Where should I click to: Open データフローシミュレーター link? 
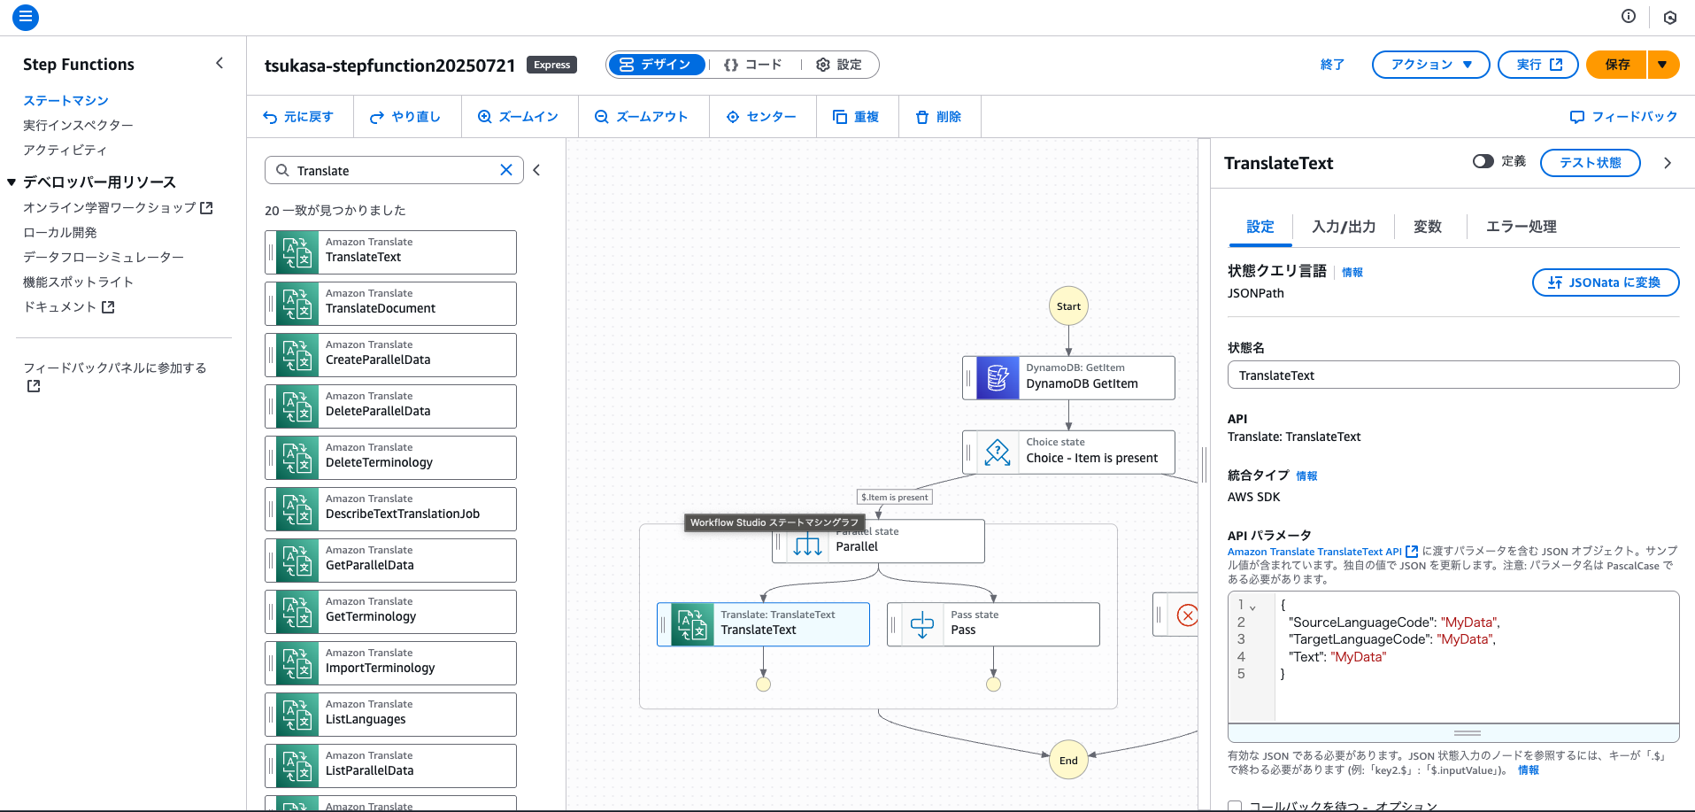[104, 257]
